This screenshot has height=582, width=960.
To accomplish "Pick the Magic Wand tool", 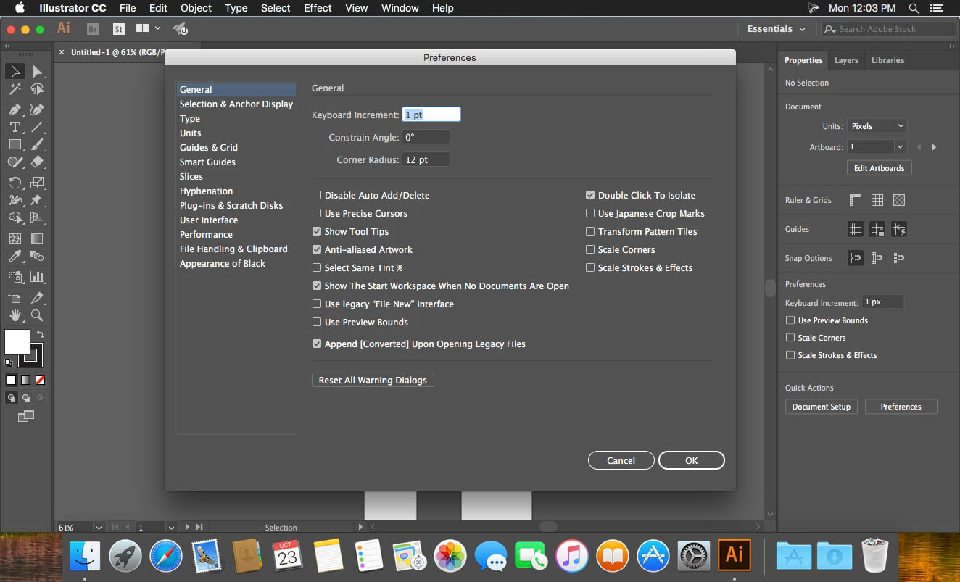I will click(15, 89).
